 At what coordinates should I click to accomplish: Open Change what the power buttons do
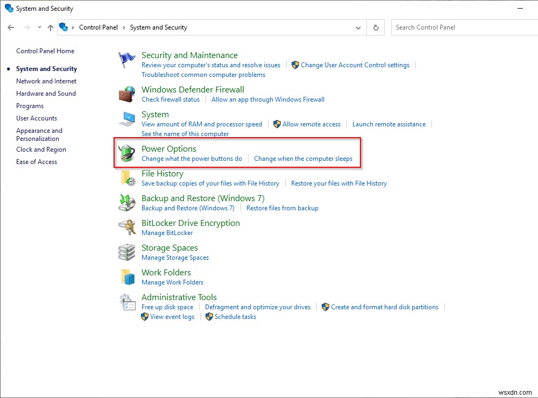click(x=192, y=159)
